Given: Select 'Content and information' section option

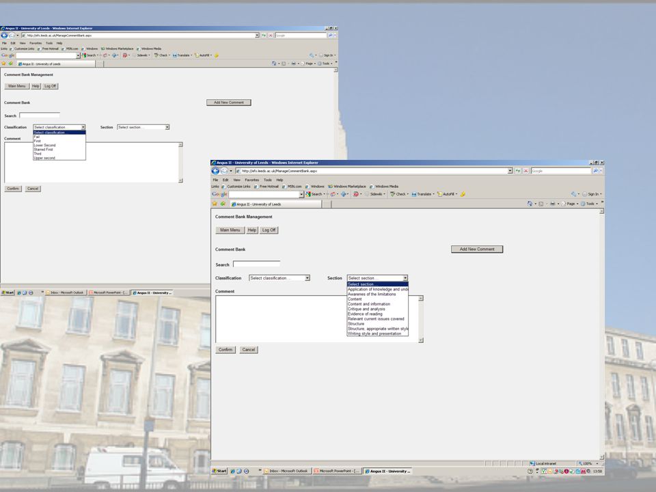Looking at the screenshot, I should [377, 304].
